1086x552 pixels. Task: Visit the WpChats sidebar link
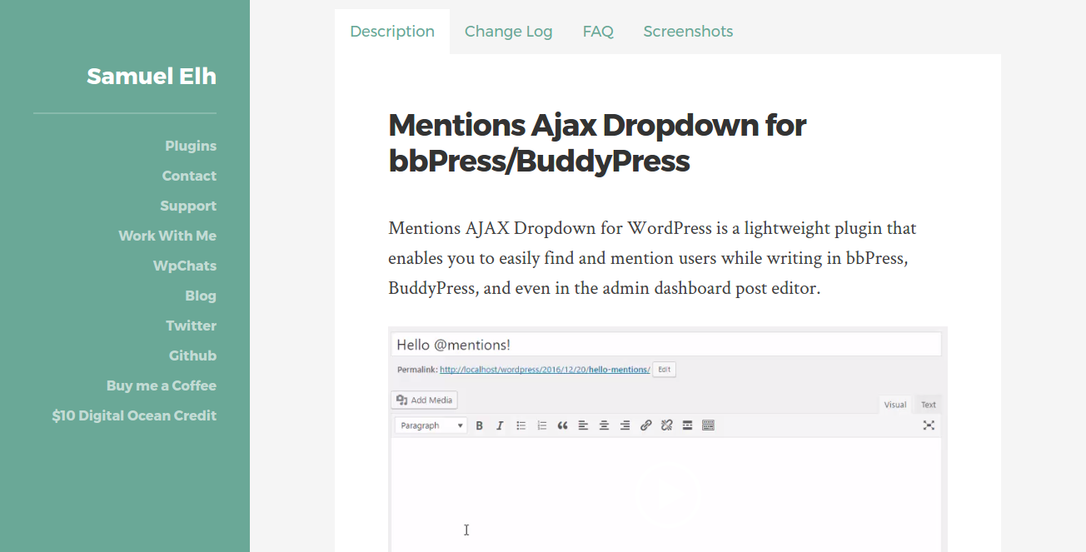click(x=185, y=266)
